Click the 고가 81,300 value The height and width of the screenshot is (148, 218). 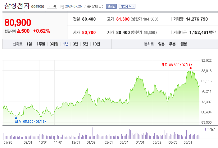pyautogui.click(x=123, y=19)
